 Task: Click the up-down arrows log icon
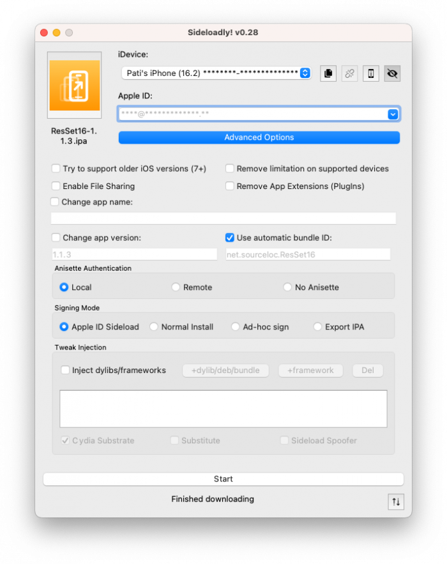(x=396, y=502)
